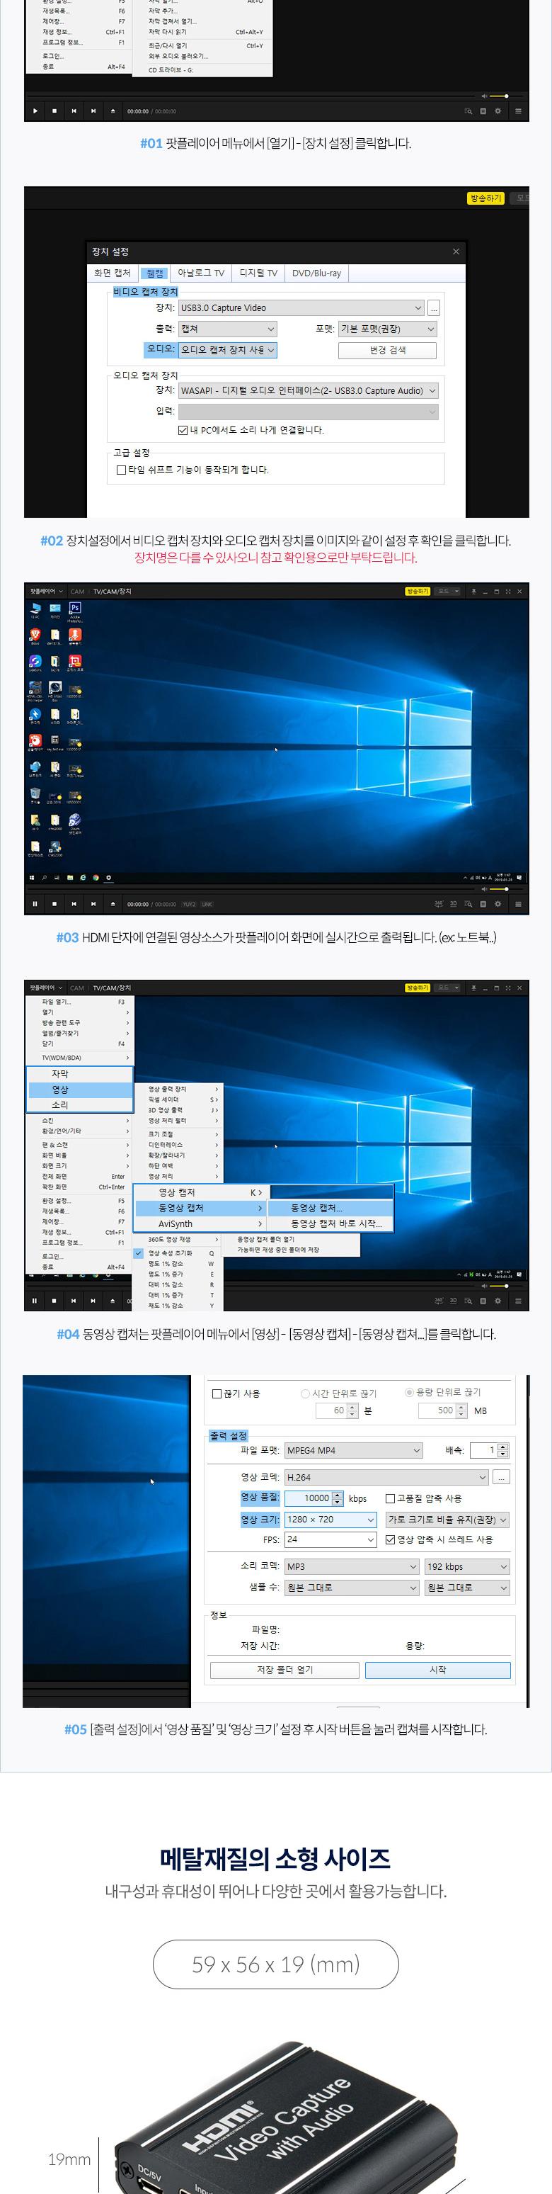Screen dimensions: 552x2194
Task: Click 방송하기 button above the 장치 설정 dialog
Action: click(485, 198)
